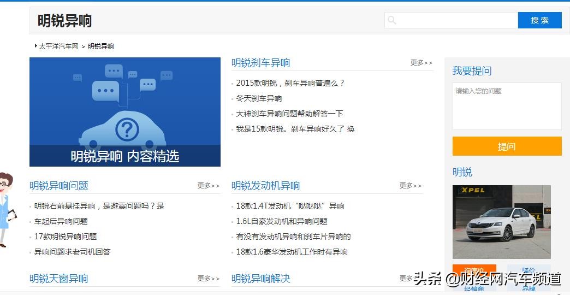
Task: Open the white Skoda 明锐 car photo
Action: pyautogui.click(x=501, y=222)
